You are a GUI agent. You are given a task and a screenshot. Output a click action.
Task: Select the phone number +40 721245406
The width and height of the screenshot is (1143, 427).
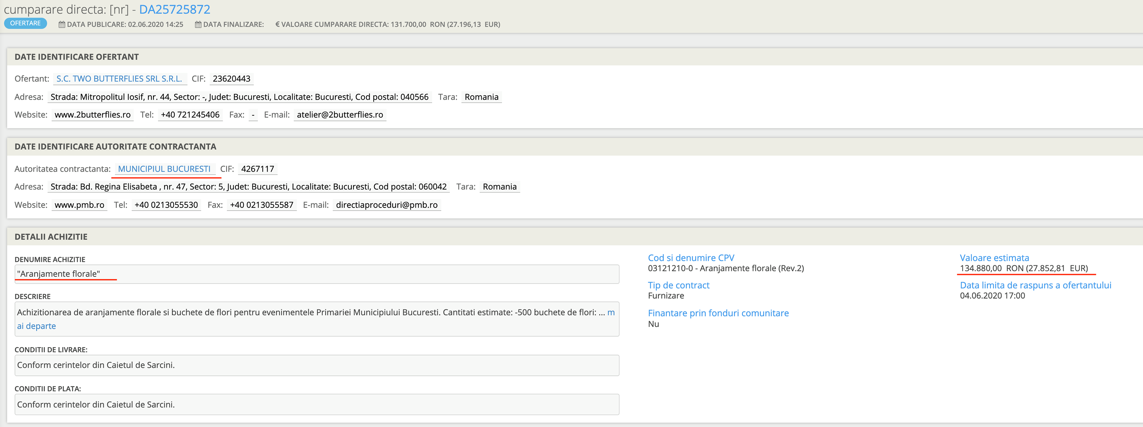click(x=190, y=115)
